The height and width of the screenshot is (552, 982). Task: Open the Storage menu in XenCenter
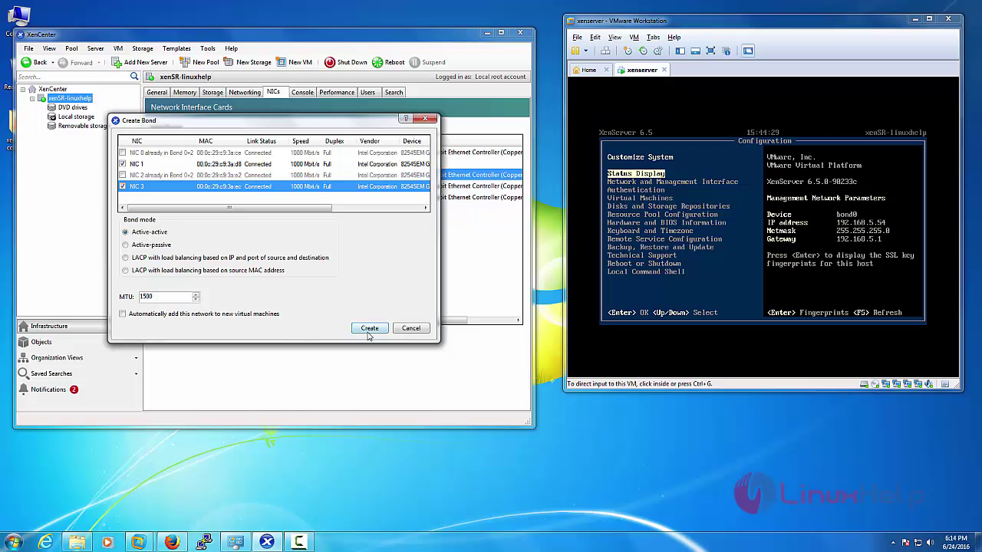tap(142, 48)
